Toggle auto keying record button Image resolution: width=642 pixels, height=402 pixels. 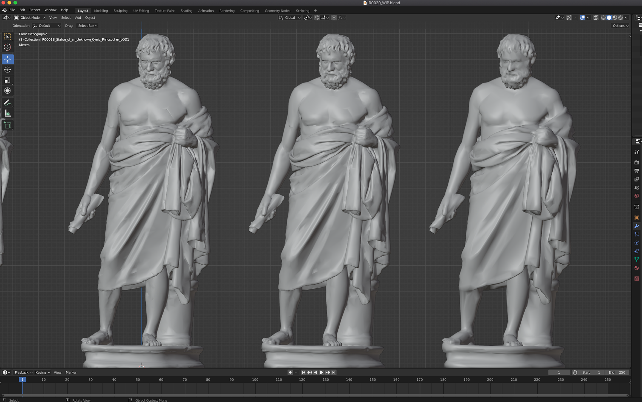coord(290,372)
